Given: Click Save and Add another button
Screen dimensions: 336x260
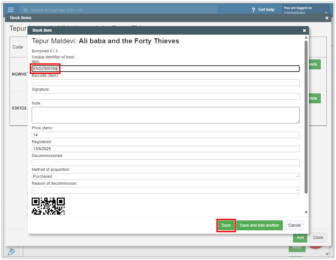Looking at the screenshot, I should (259, 225).
